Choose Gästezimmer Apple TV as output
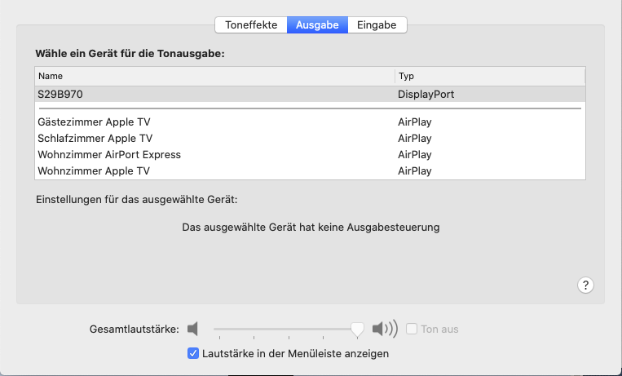 tap(94, 122)
